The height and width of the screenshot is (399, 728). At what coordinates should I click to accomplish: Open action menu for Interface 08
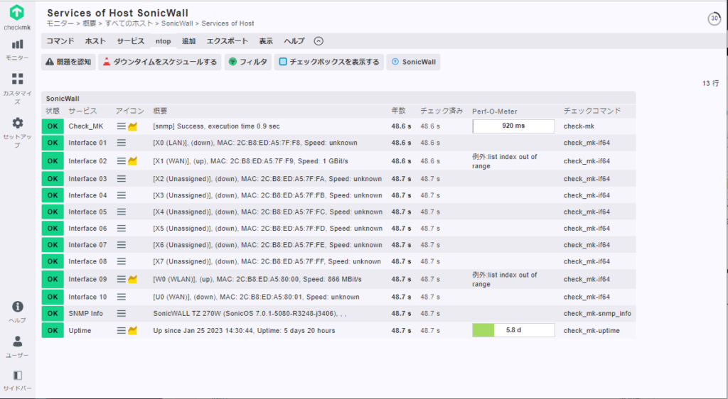[121, 261]
